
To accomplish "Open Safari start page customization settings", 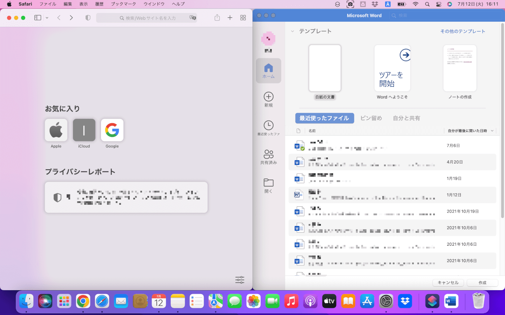I will (240, 280).
